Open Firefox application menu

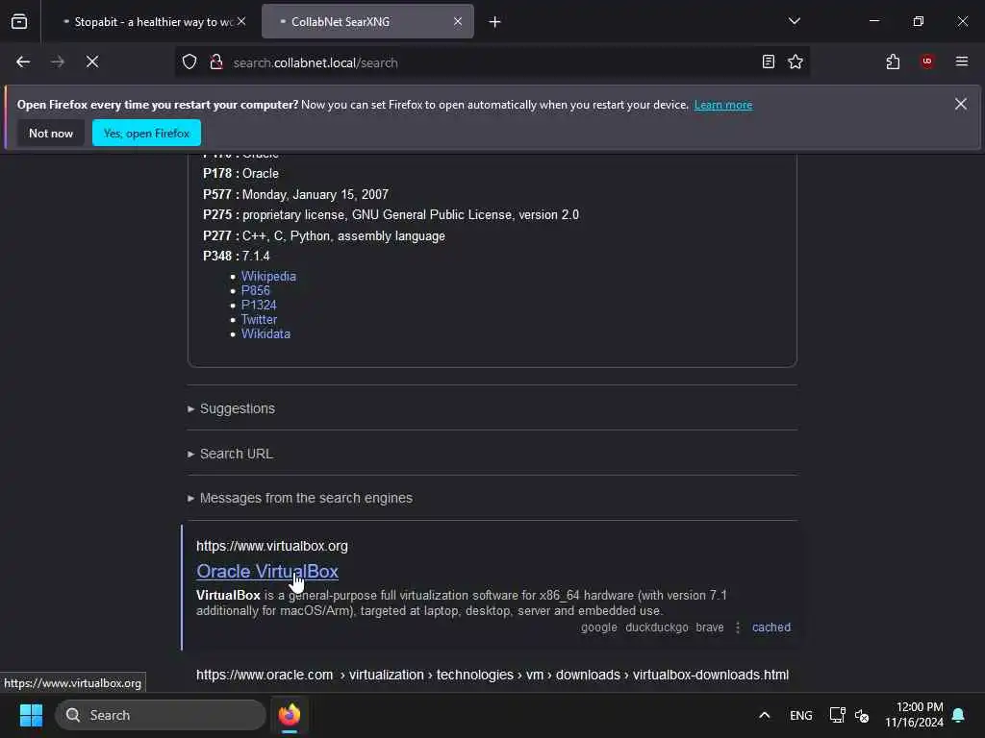click(962, 61)
